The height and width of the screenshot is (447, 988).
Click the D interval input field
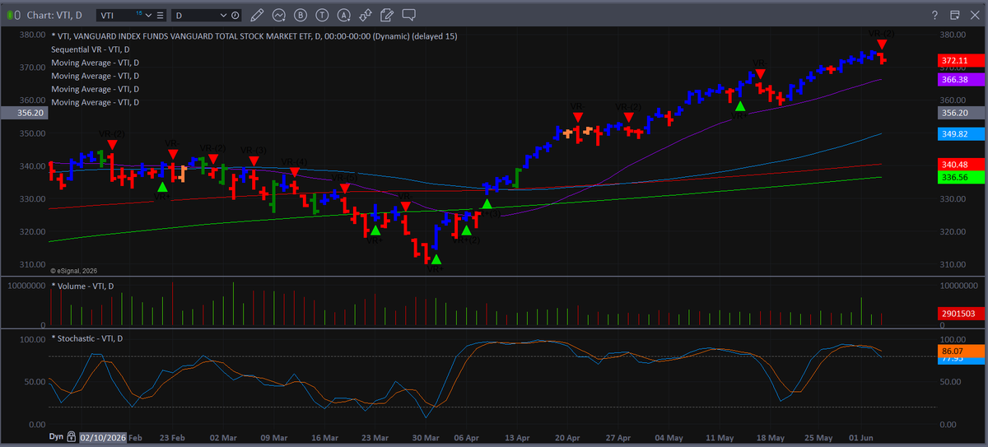click(196, 15)
